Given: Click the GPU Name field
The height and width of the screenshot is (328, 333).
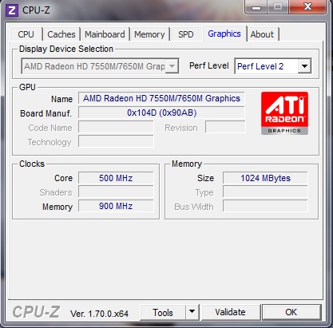Looking at the screenshot, I should (161, 98).
